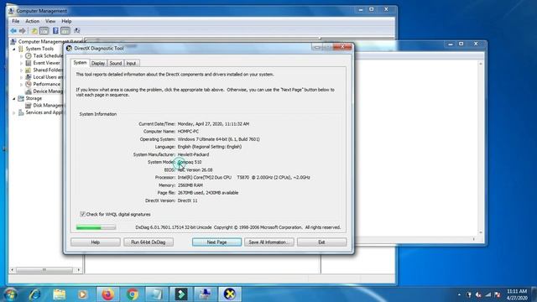Open the Windows Start menu
Screen dimensions: 537x302
pyautogui.click(x=10, y=294)
